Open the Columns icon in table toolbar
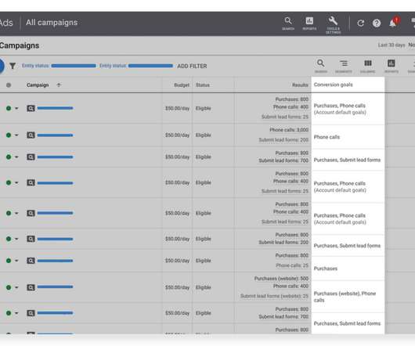415x346 pixels. 367,66
